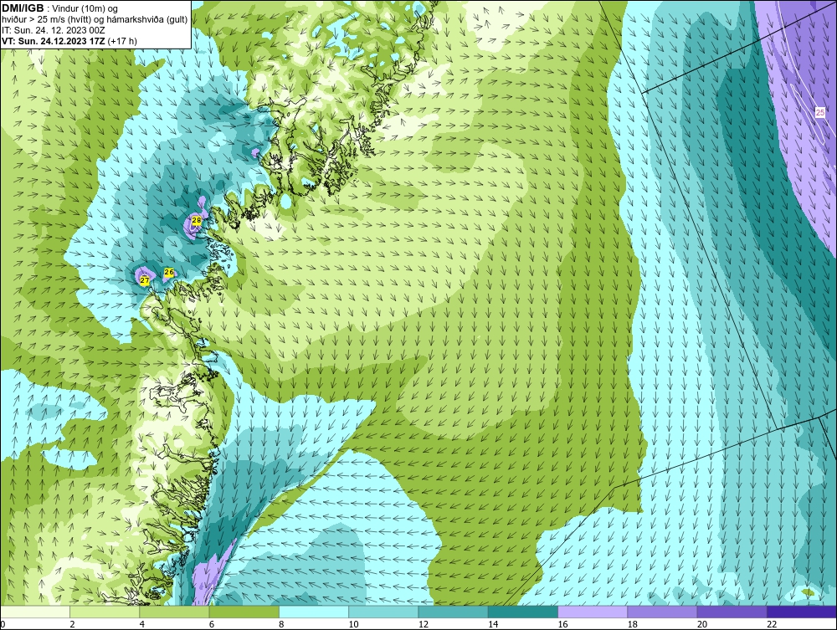Click the legend scale value 14

coord(493,625)
